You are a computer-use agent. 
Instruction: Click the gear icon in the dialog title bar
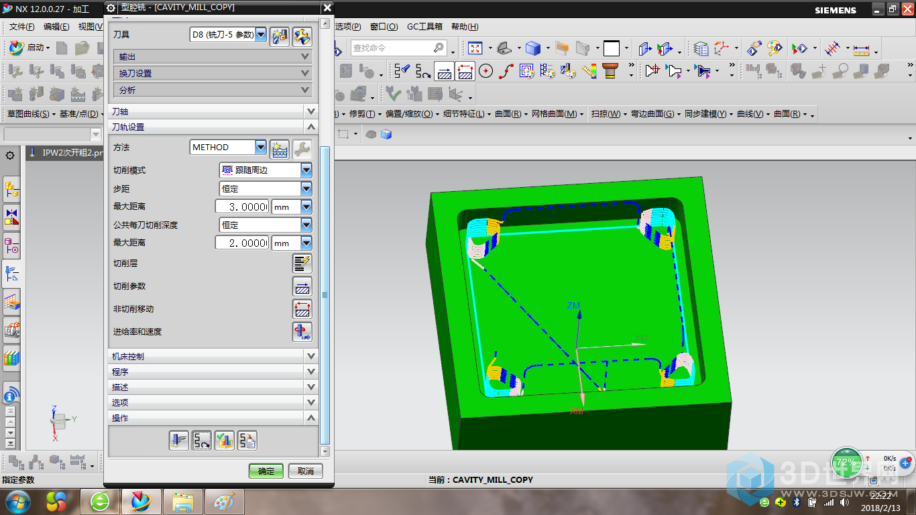[x=111, y=7]
